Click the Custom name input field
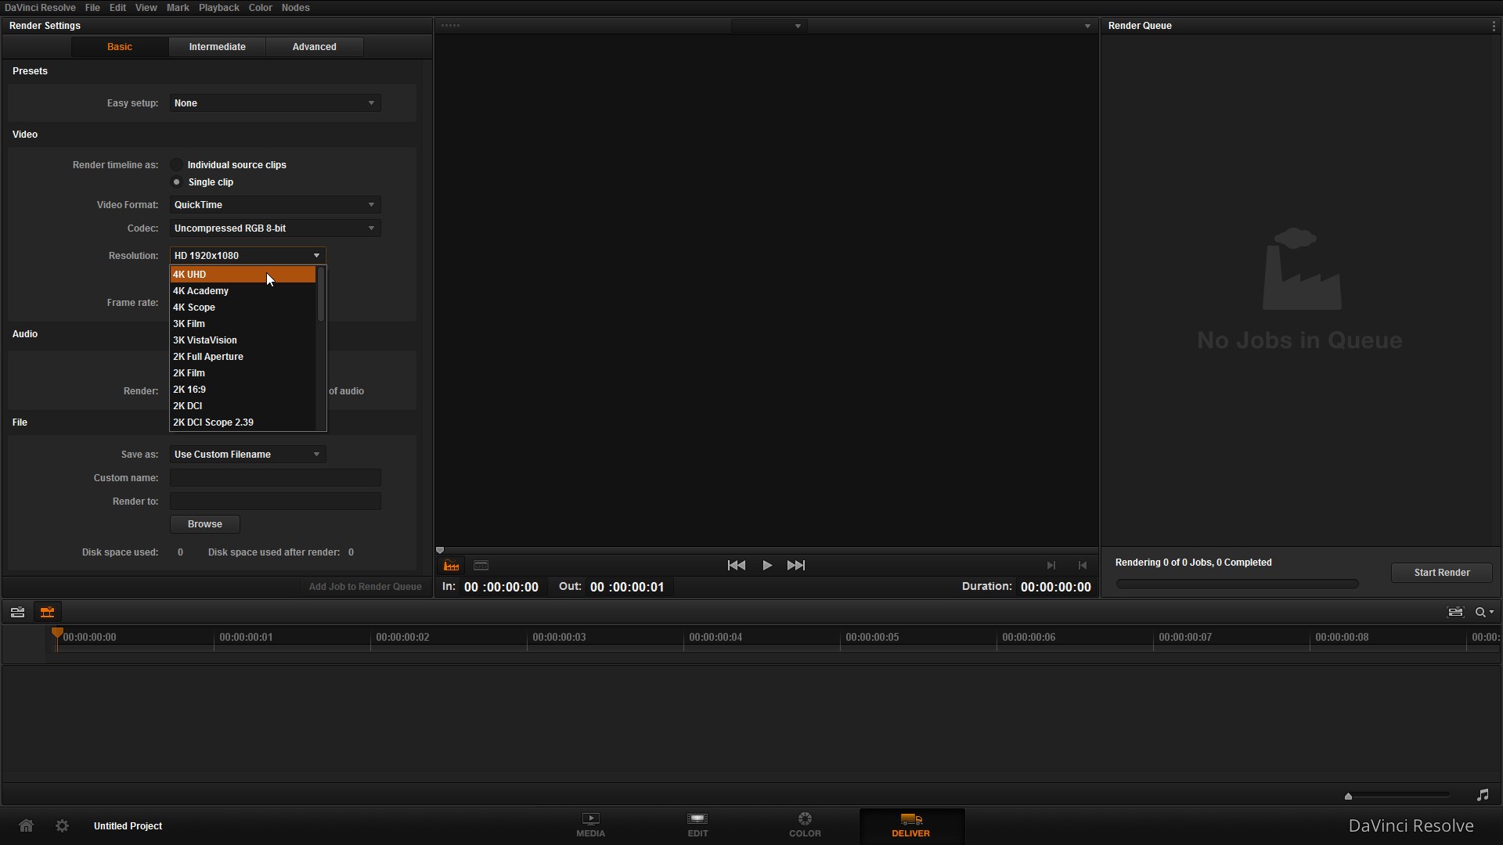 pyautogui.click(x=275, y=478)
